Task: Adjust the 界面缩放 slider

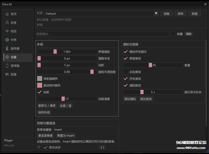Action: [x=67, y=52]
